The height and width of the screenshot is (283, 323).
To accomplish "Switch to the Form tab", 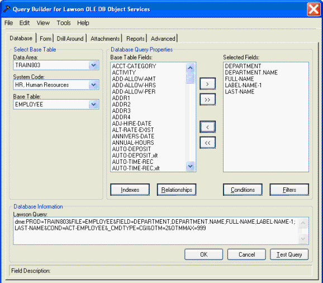I will pos(45,39).
